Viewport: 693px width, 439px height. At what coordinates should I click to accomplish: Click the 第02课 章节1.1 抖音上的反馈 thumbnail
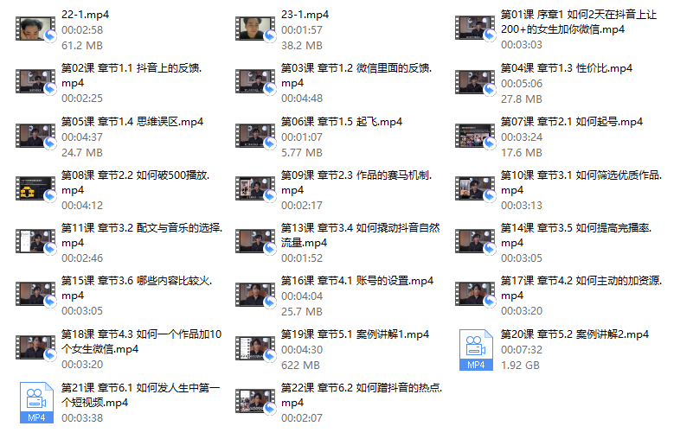[35, 81]
